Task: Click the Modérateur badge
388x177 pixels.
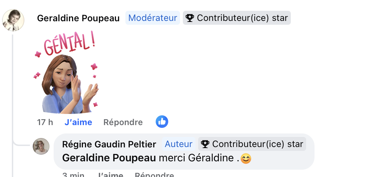Action: point(153,18)
